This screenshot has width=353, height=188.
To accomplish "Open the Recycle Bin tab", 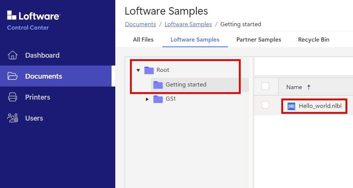I will point(314,39).
